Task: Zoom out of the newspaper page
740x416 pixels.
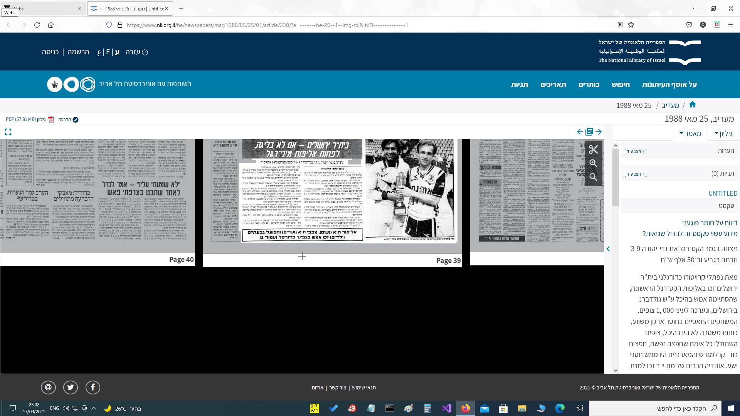Action: coord(593,177)
